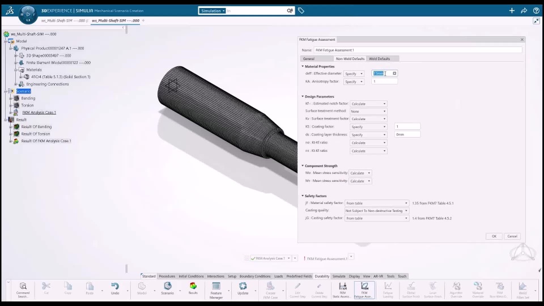Click the Update icon
Viewport: 544px width, 306px height.
pos(243,286)
